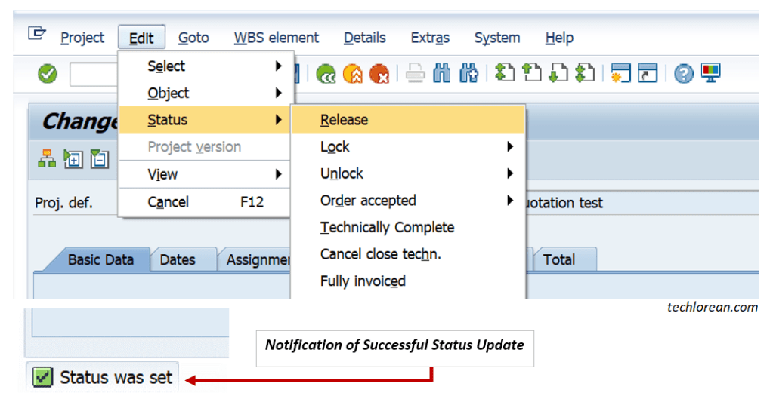Open the Extras menu
Screen dimensions: 773x399
pyautogui.click(x=431, y=38)
